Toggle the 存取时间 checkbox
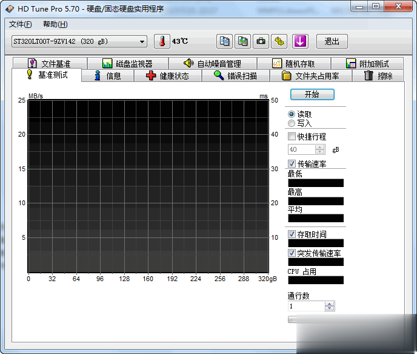 point(292,234)
